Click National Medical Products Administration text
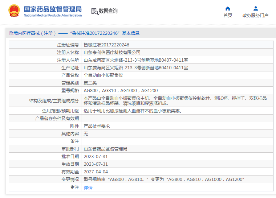This screenshot has height=198, width=276. pos(53,16)
